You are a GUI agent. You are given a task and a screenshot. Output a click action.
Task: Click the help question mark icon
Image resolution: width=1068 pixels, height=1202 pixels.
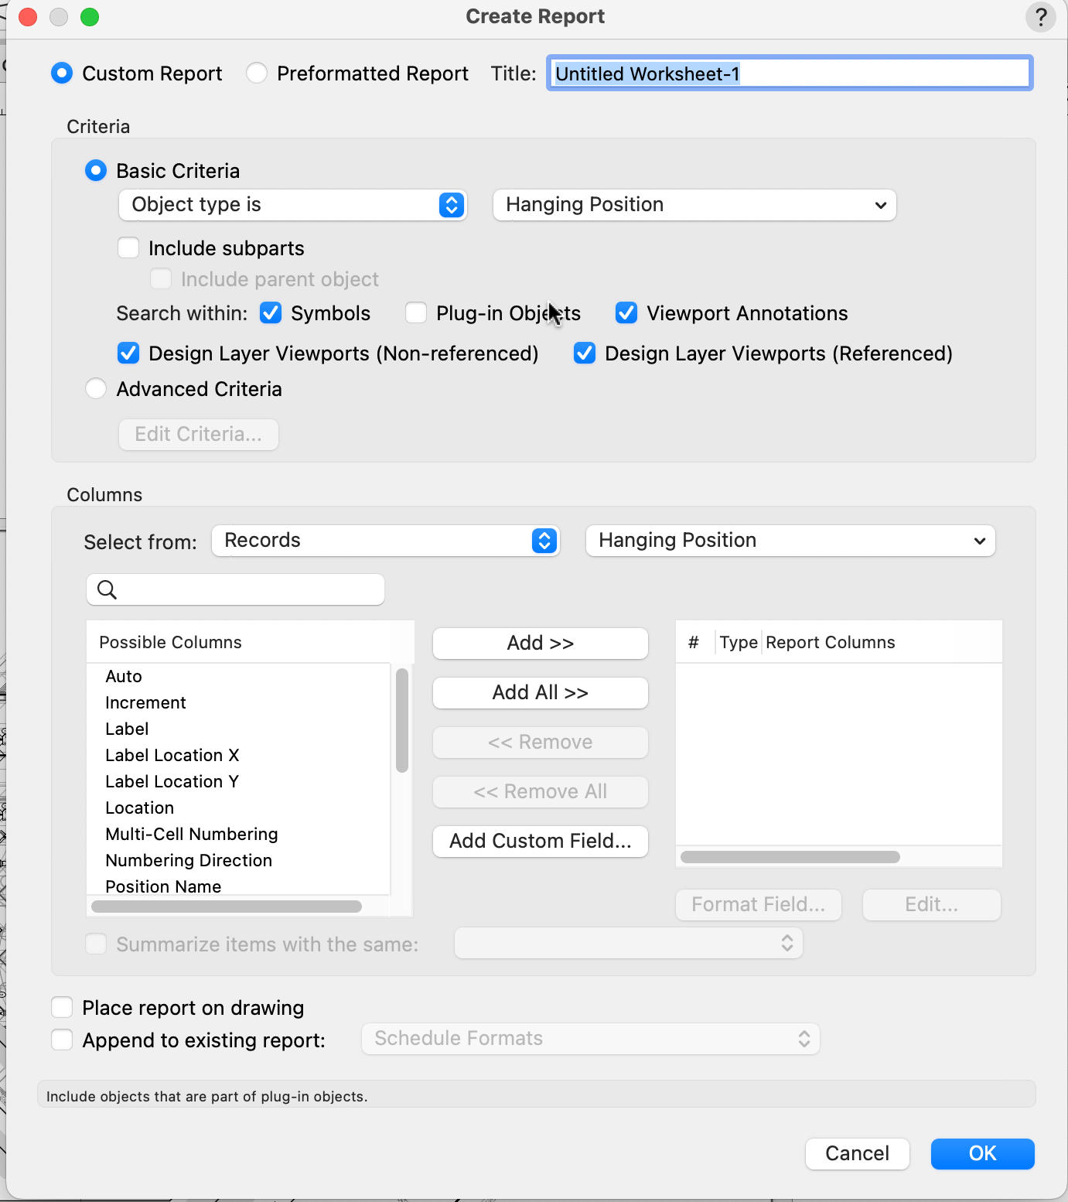pos(1040,17)
